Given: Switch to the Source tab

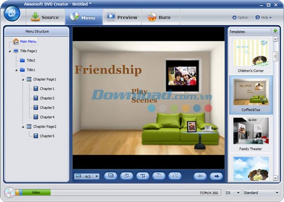Looking at the screenshot, I should pyautogui.click(x=45, y=17).
